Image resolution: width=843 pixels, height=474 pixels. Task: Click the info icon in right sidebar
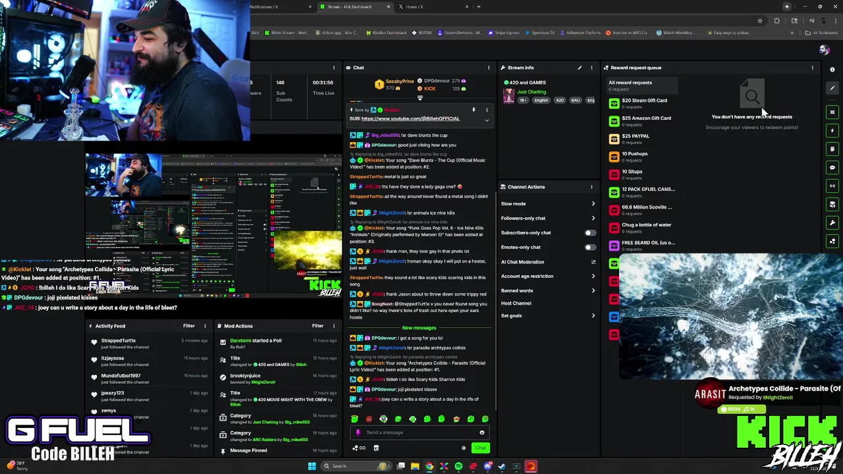click(x=832, y=70)
